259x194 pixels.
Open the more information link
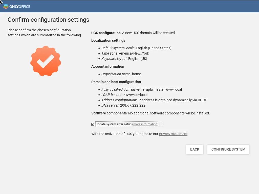click(145, 124)
